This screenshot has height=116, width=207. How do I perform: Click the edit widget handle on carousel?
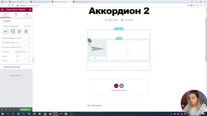coord(90,41)
